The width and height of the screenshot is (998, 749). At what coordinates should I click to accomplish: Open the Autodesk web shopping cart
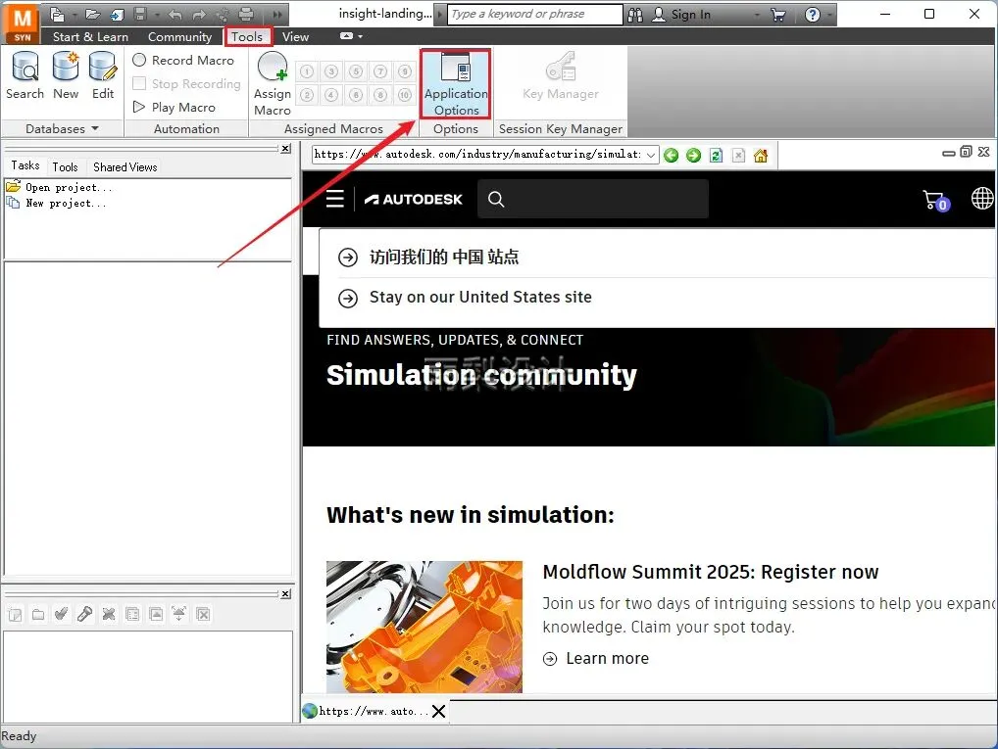tap(935, 201)
